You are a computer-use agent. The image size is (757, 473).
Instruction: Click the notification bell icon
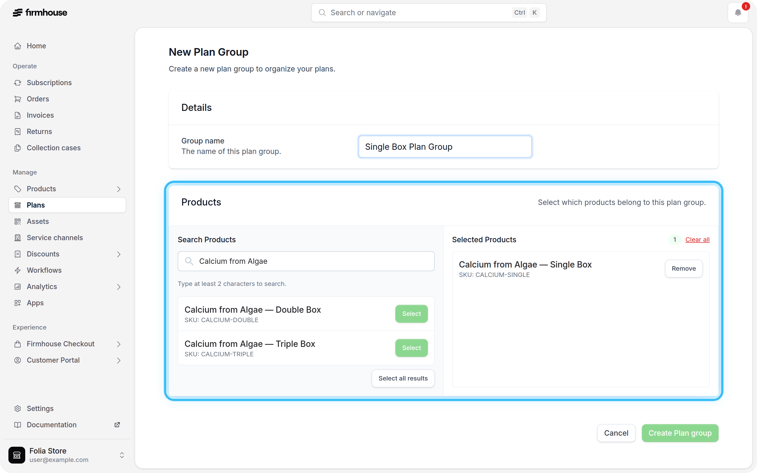[738, 13]
